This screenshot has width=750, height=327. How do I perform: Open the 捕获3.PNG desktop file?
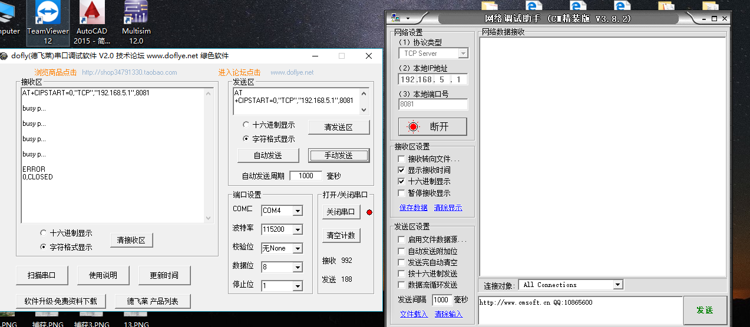click(91, 323)
